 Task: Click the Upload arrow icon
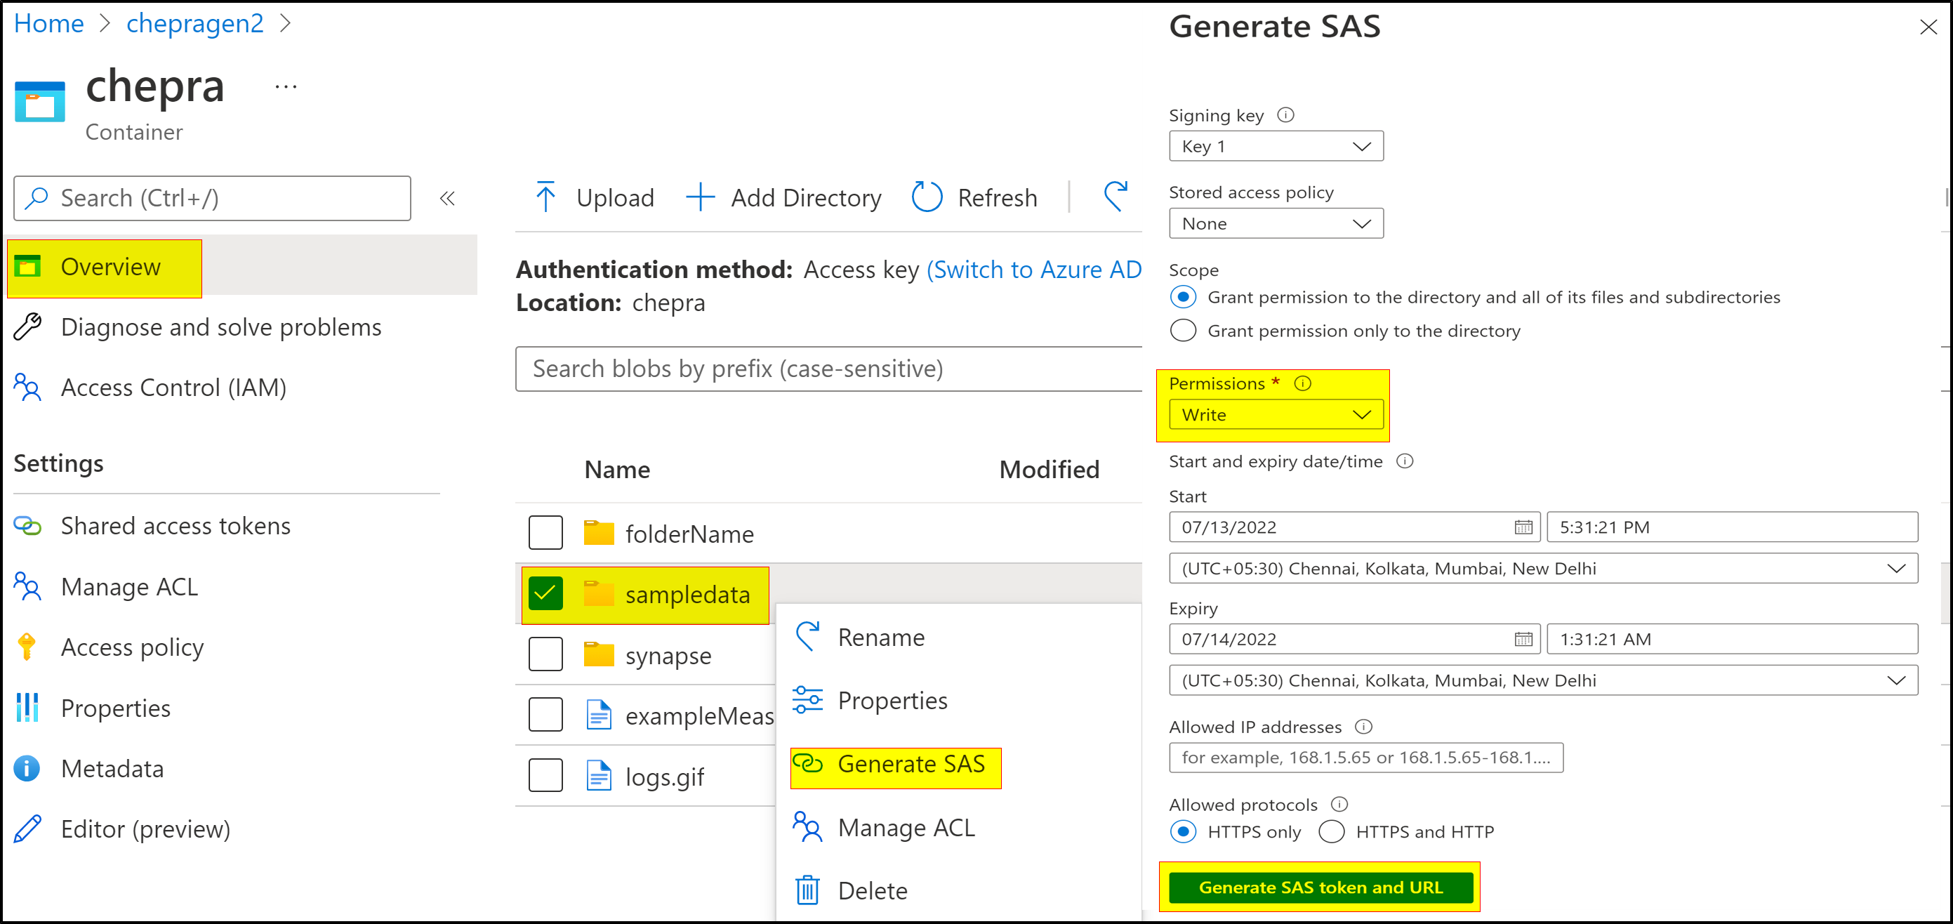[545, 197]
